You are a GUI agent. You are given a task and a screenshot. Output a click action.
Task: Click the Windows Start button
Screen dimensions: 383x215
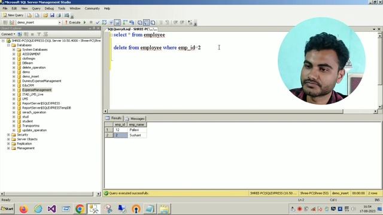pos(7,209)
